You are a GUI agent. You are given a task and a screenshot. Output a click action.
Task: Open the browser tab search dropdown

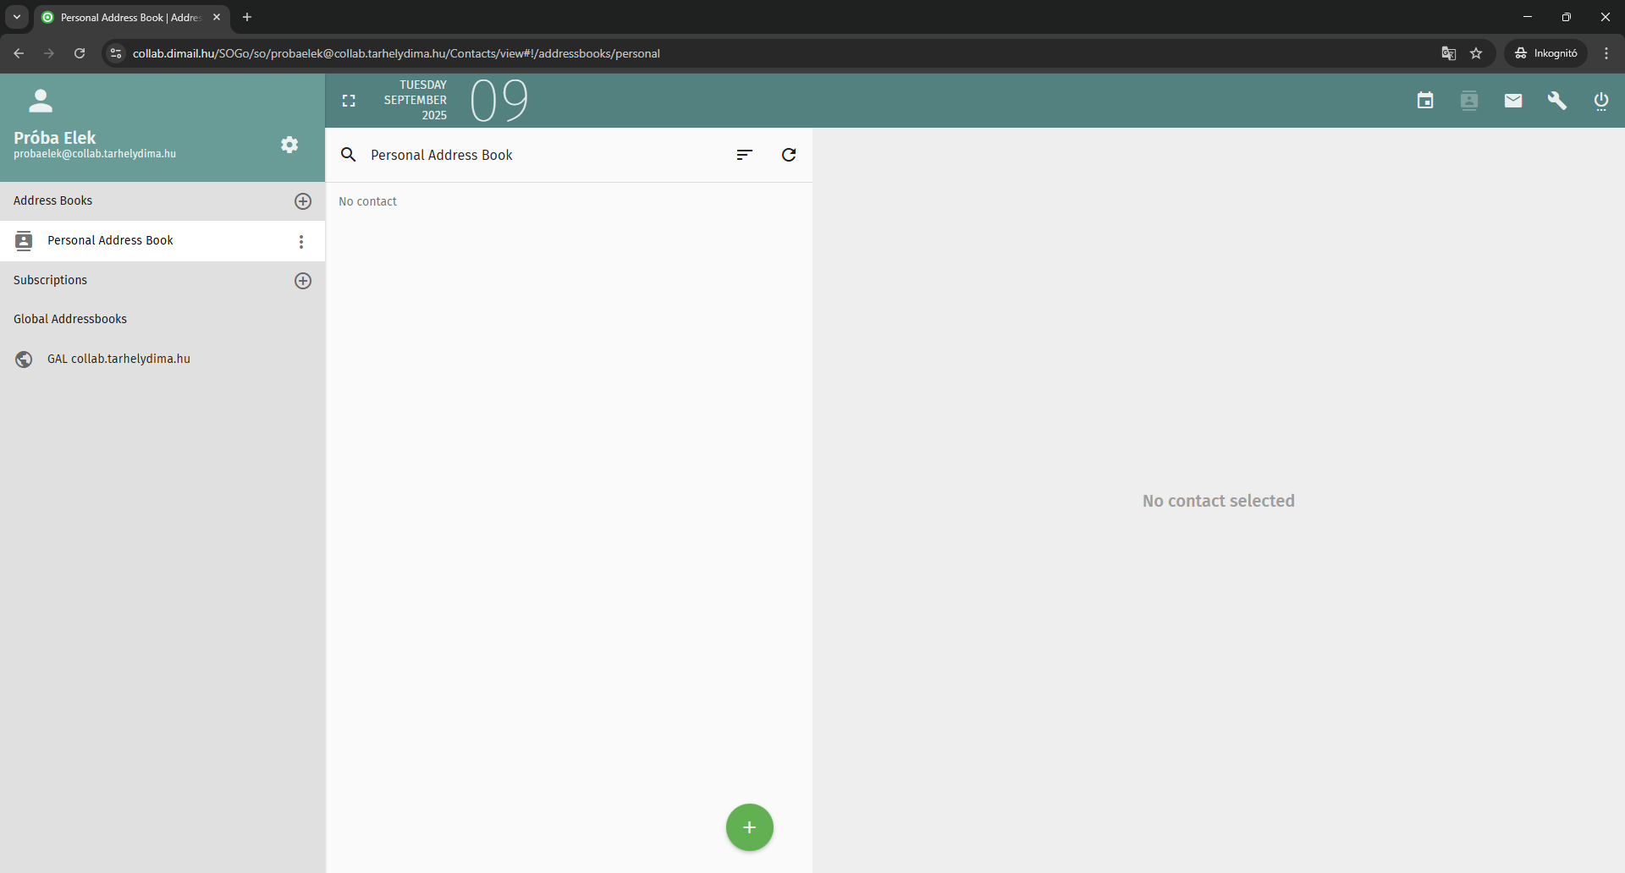pos(17,17)
